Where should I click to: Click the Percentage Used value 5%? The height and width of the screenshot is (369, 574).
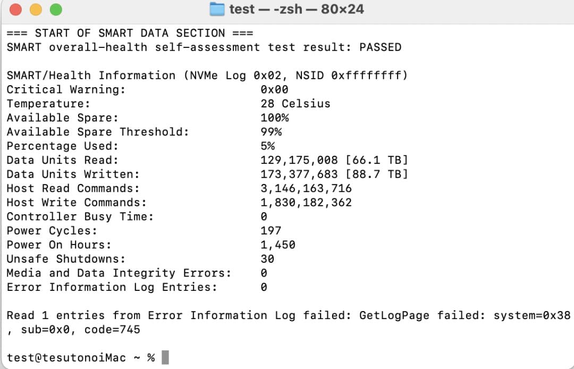267,146
